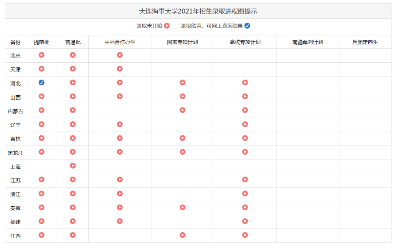
Task: Click 北京 提前批 status icon
Action: pyautogui.click(x=42, y=55)
